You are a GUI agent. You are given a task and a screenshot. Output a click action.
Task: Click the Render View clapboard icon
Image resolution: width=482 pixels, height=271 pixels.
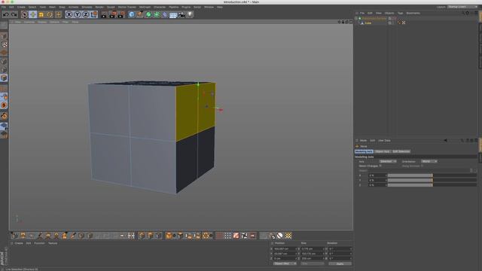point(104,14)
